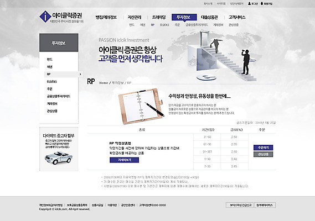This screenshot has height=221, width=315.
Task: Click the 91~367 period cell
Action: (207, 151)
